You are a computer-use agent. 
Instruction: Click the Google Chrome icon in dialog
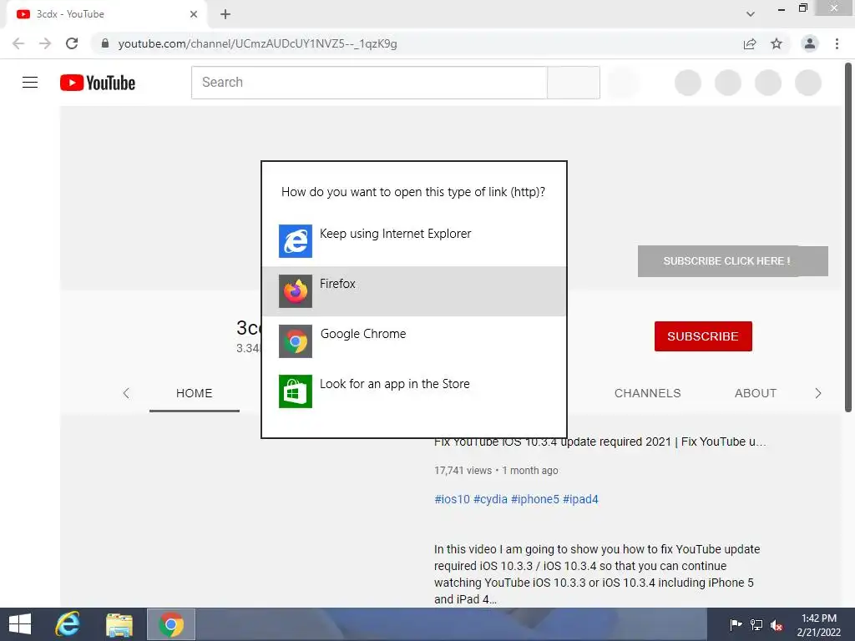tap(296, 341)
